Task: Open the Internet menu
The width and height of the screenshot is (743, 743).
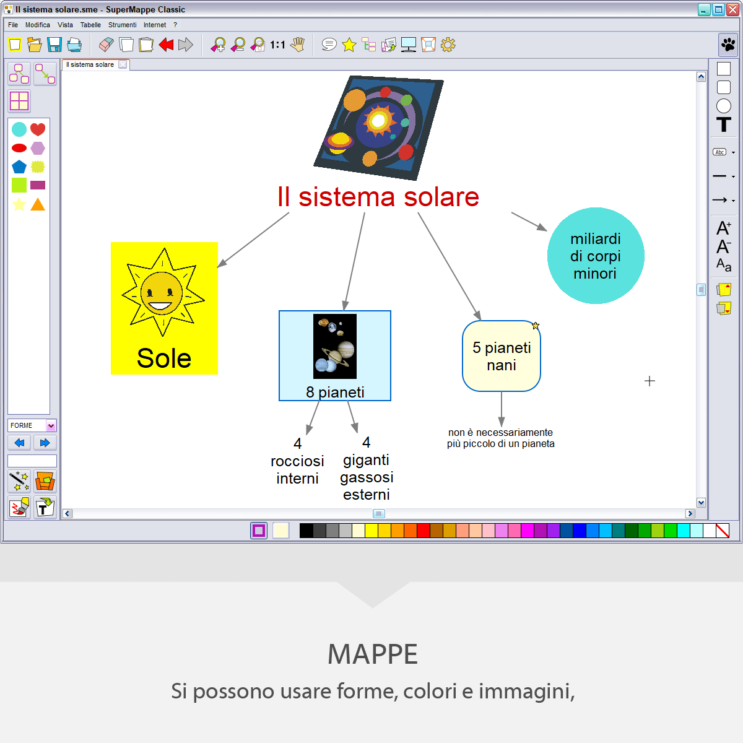Action: [155, 25]
